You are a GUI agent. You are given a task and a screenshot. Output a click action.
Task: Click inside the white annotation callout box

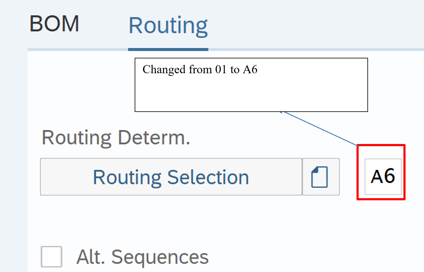tap(251, 91)
